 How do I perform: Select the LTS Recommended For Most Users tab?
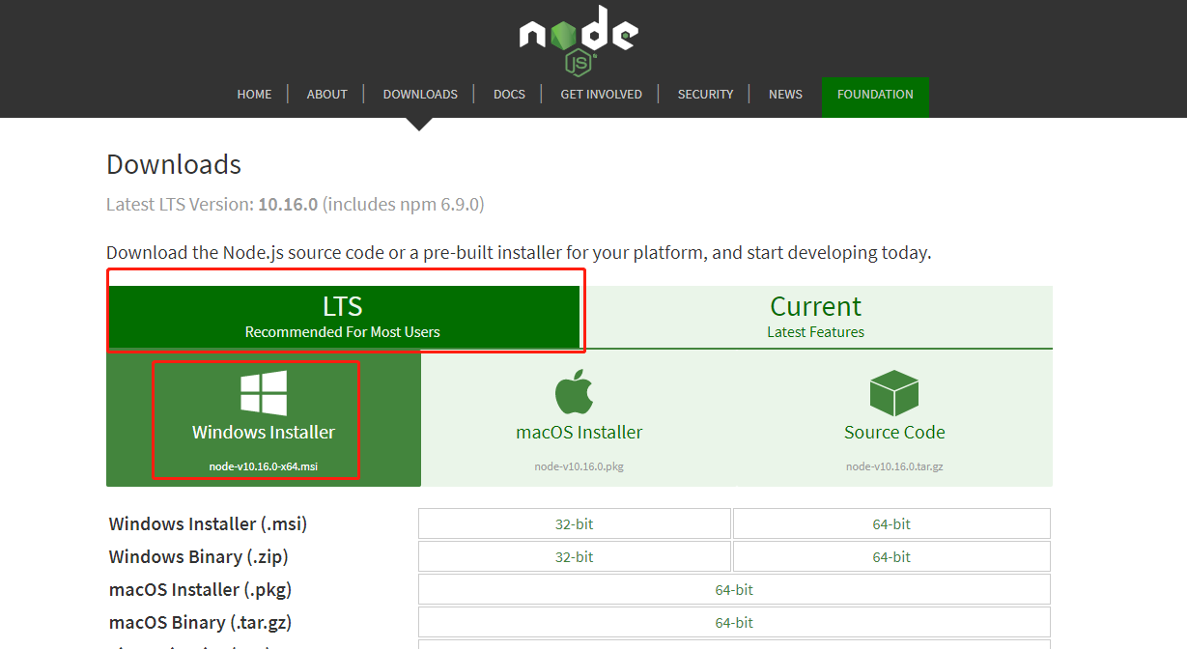click(343, 317)
